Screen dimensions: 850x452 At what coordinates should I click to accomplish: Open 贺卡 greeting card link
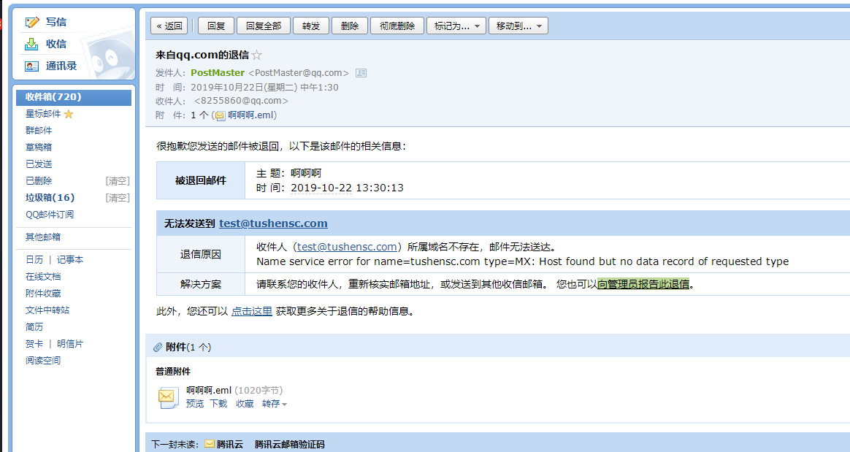(34, 344)
